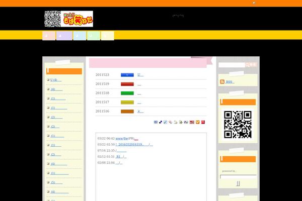
Task: Open the purple navigation tab
Action: 64,36
